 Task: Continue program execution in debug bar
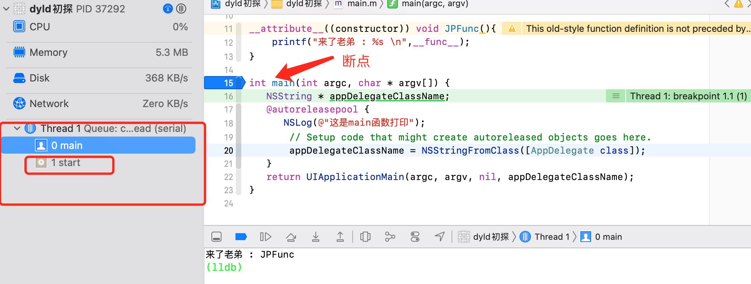tap(266, 237)
